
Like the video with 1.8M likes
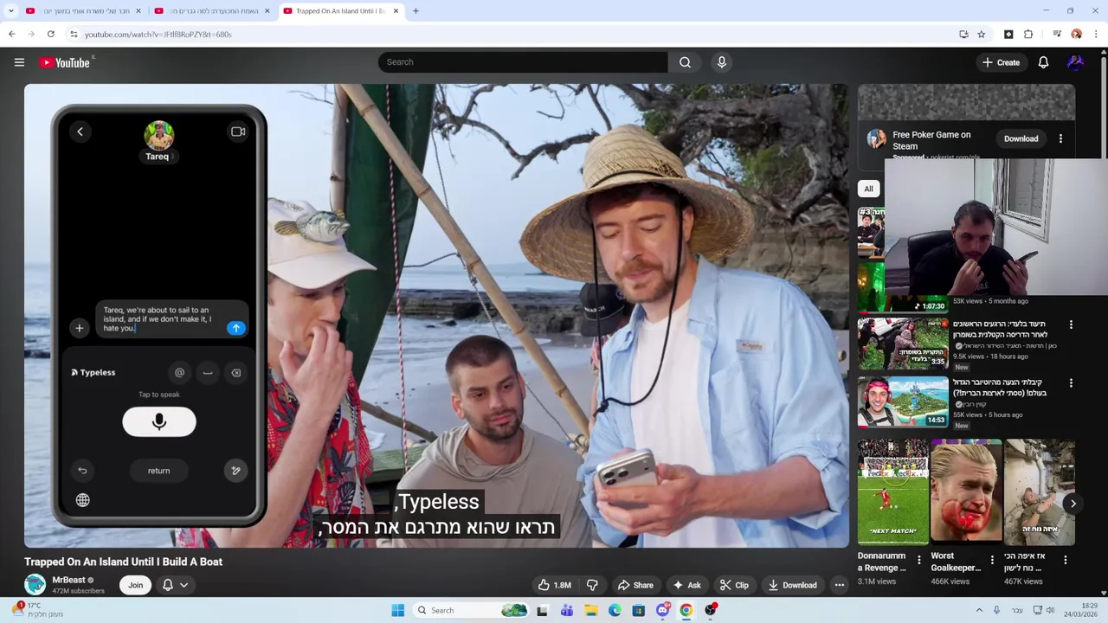coord(554,585)
